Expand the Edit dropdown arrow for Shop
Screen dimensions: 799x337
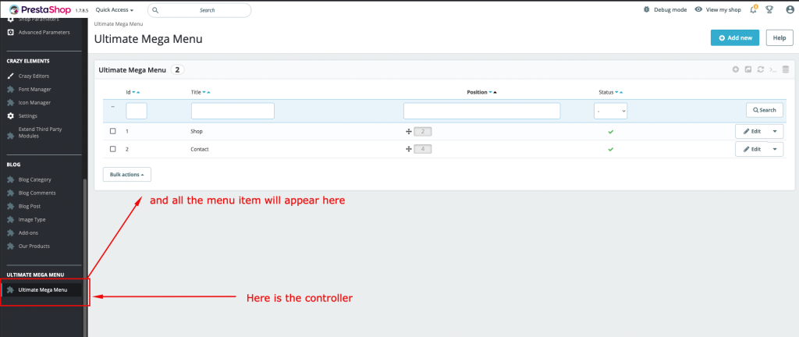coord(775,131)
